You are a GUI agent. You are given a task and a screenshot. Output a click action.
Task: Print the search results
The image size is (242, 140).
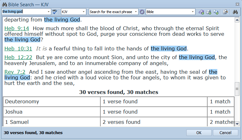209,12
